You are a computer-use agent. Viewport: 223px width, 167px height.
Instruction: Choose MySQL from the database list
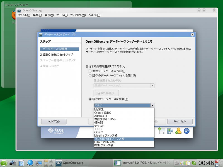point(99,109)
